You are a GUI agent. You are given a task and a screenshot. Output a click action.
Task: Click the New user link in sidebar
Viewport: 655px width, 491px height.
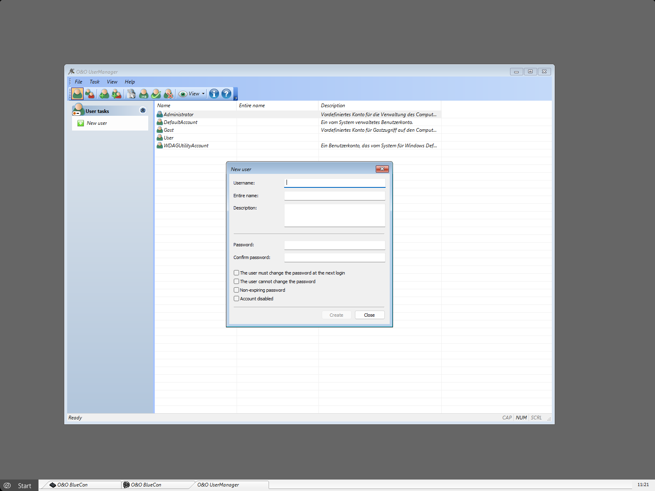pos(97,123)
